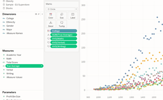Click the 300 y-axis tick label
Image resolution: width=163 pixels, height=100 pixels.
(83, 5)
